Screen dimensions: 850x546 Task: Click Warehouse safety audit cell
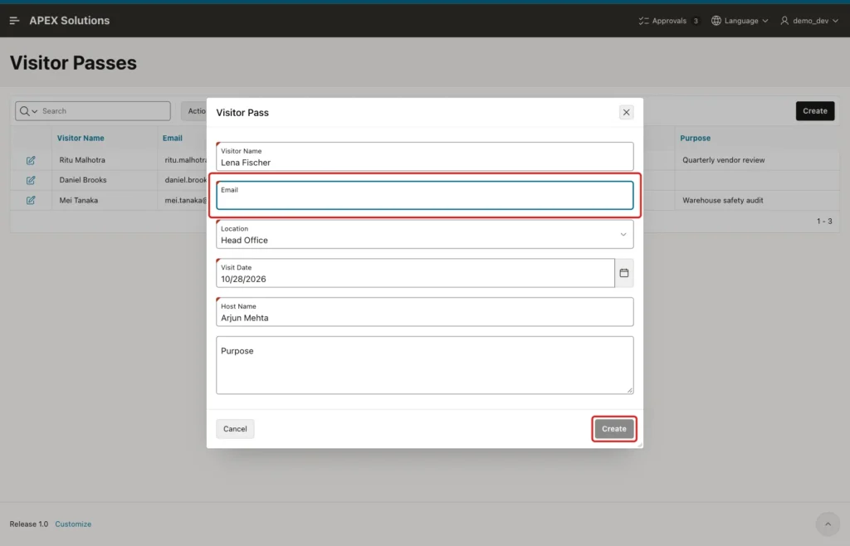[723, 201]
